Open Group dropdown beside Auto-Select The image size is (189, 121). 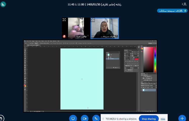(x=37, y=43)
